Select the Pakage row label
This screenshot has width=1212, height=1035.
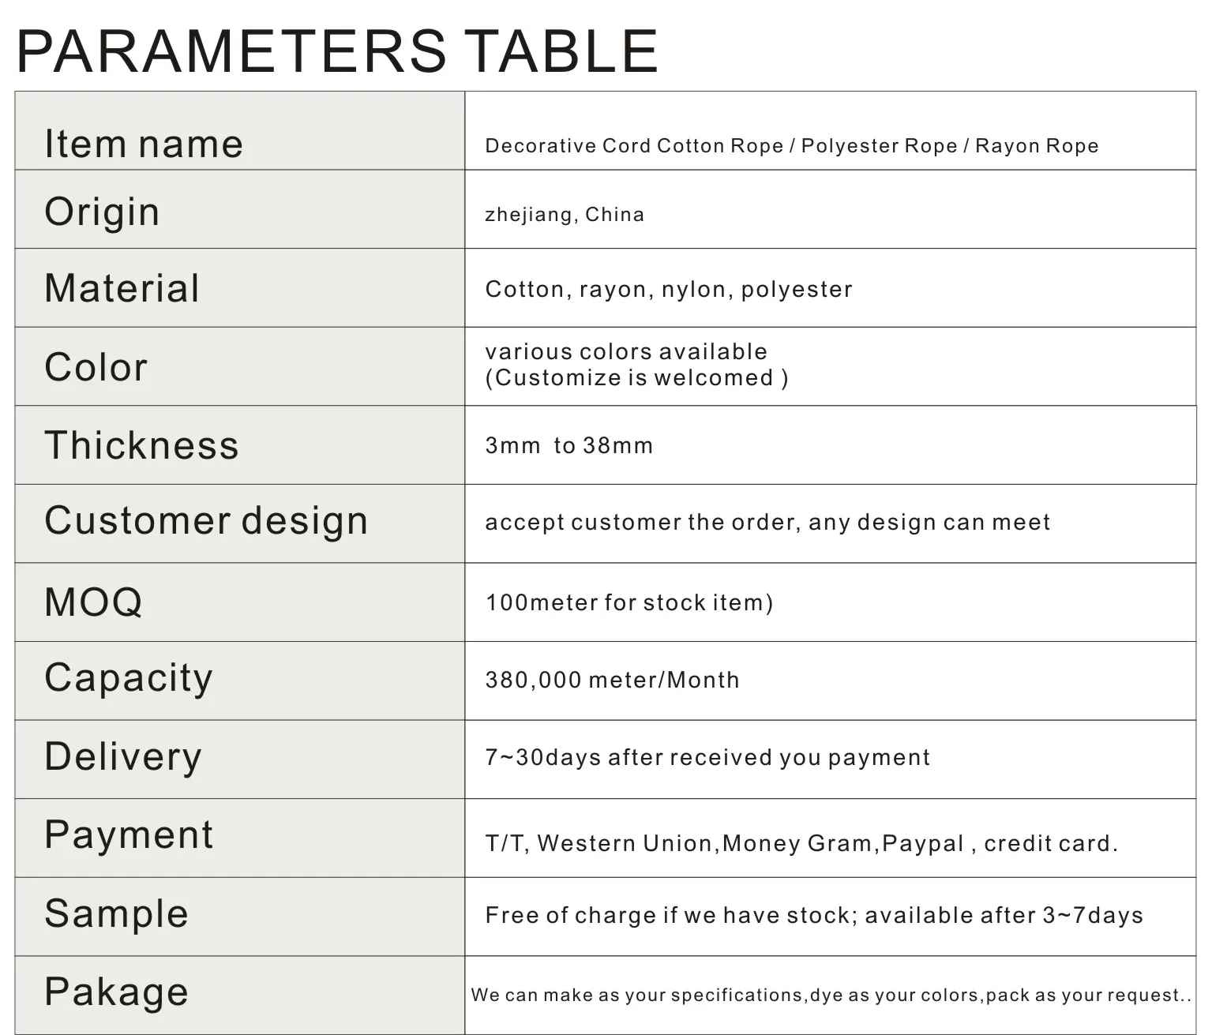point(116,992)
